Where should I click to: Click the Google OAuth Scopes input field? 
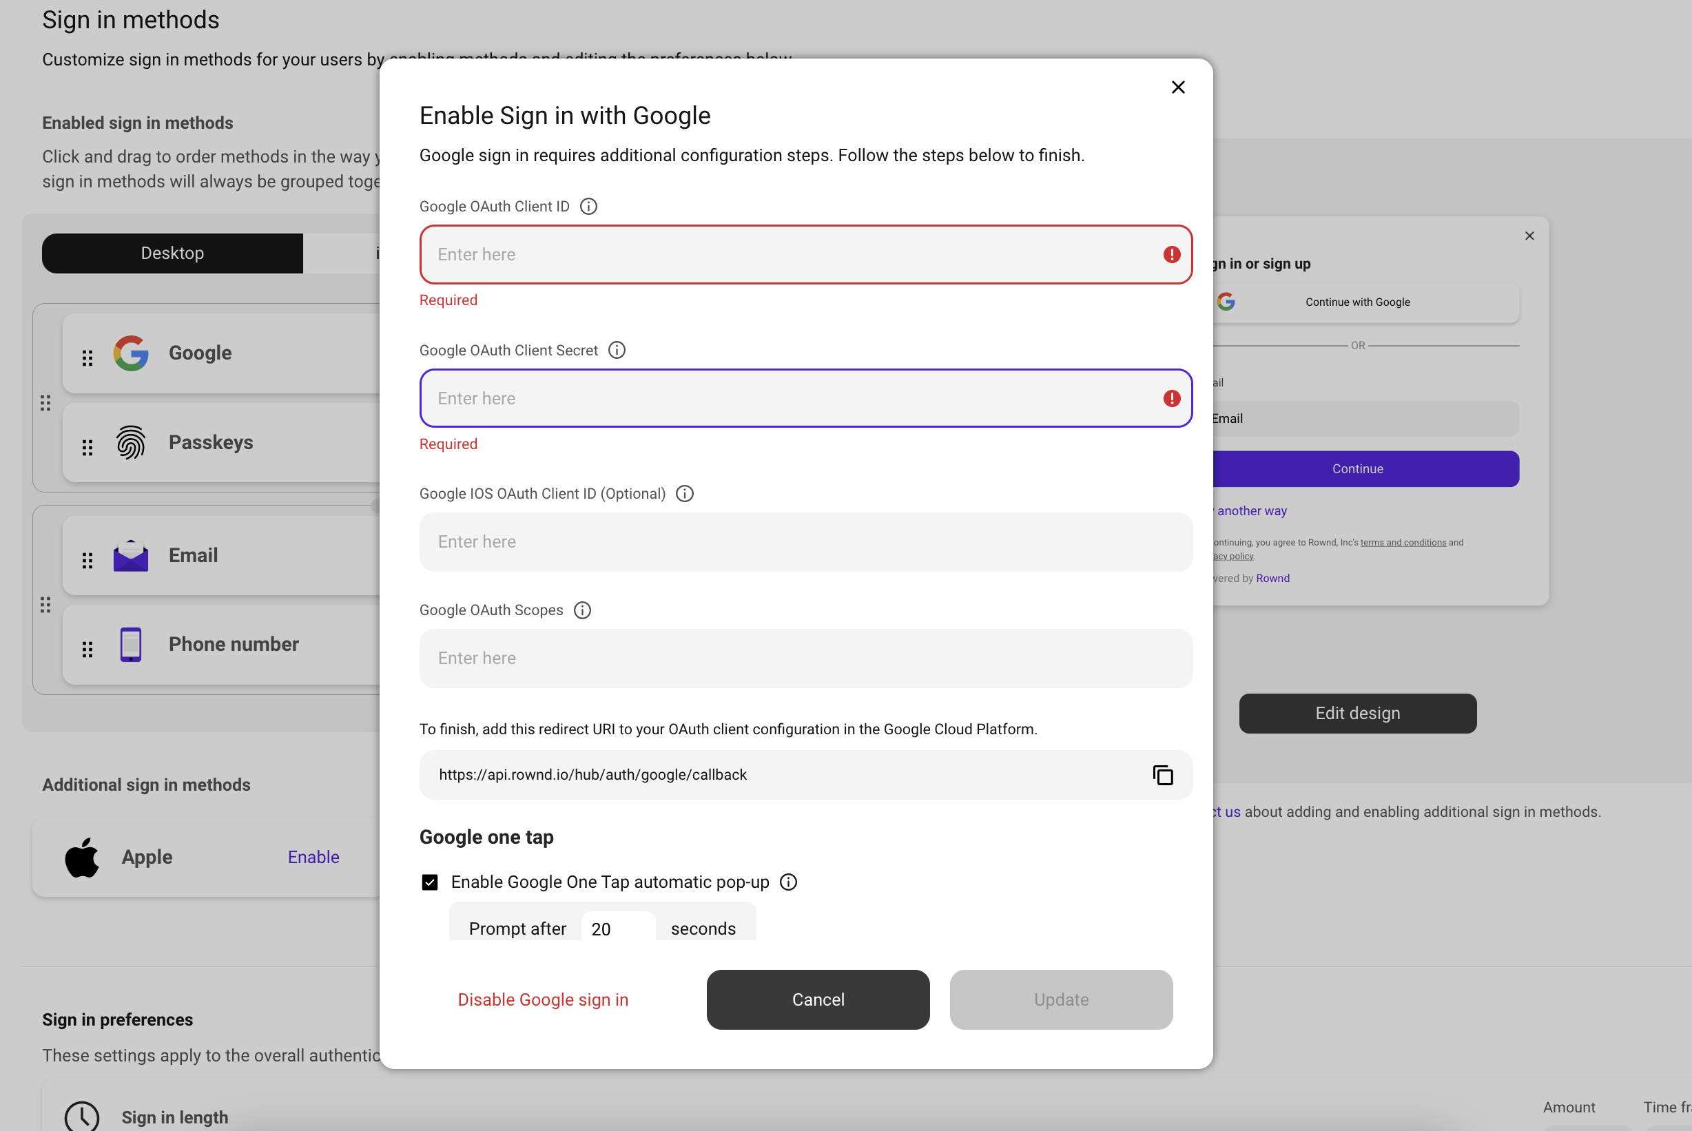(x=805, y=658)
